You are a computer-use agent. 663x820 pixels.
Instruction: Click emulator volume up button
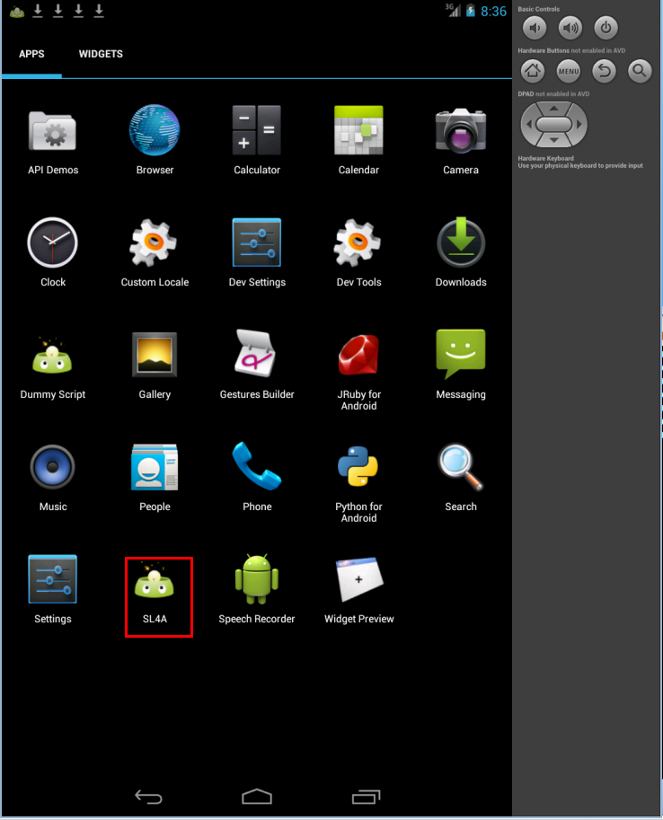tap(570, 28)
